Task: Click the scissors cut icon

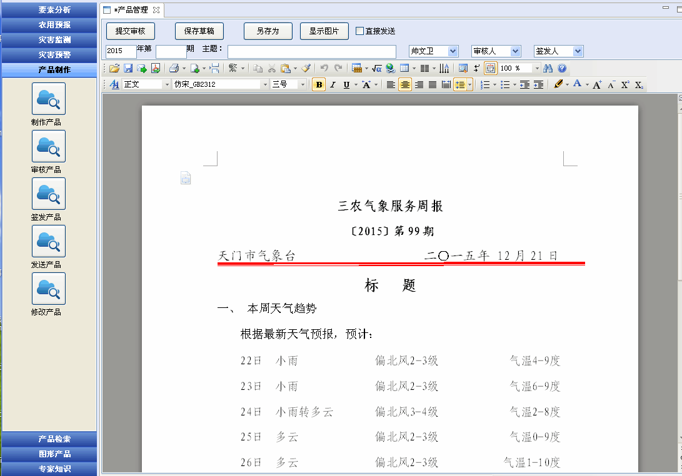Action: (x=272, y=68)
